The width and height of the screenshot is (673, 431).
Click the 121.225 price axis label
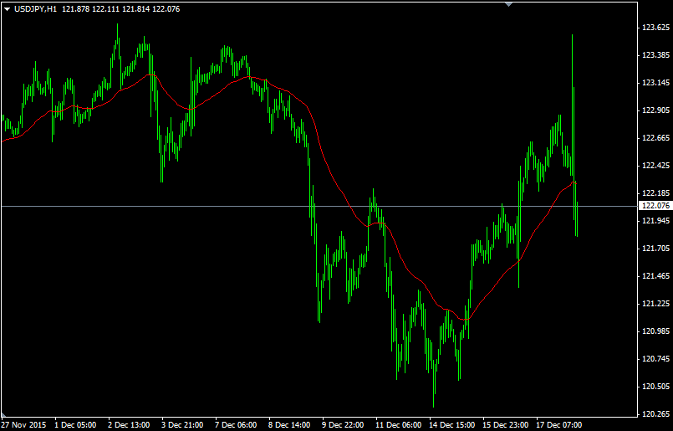655,304
